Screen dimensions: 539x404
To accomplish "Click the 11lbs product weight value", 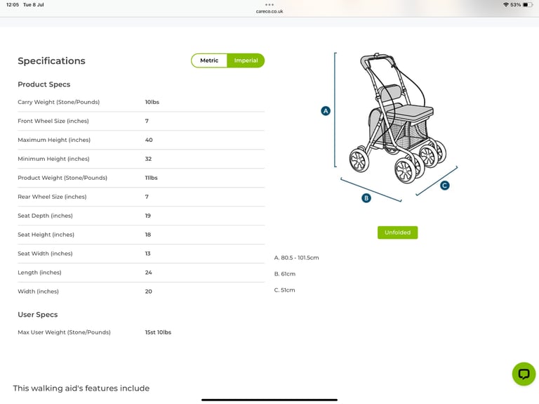I will click(x=152, y=178).
